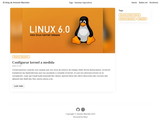Go to Inicio in the top navigation
Screen dimensions: 161x121
click(134, 3)
